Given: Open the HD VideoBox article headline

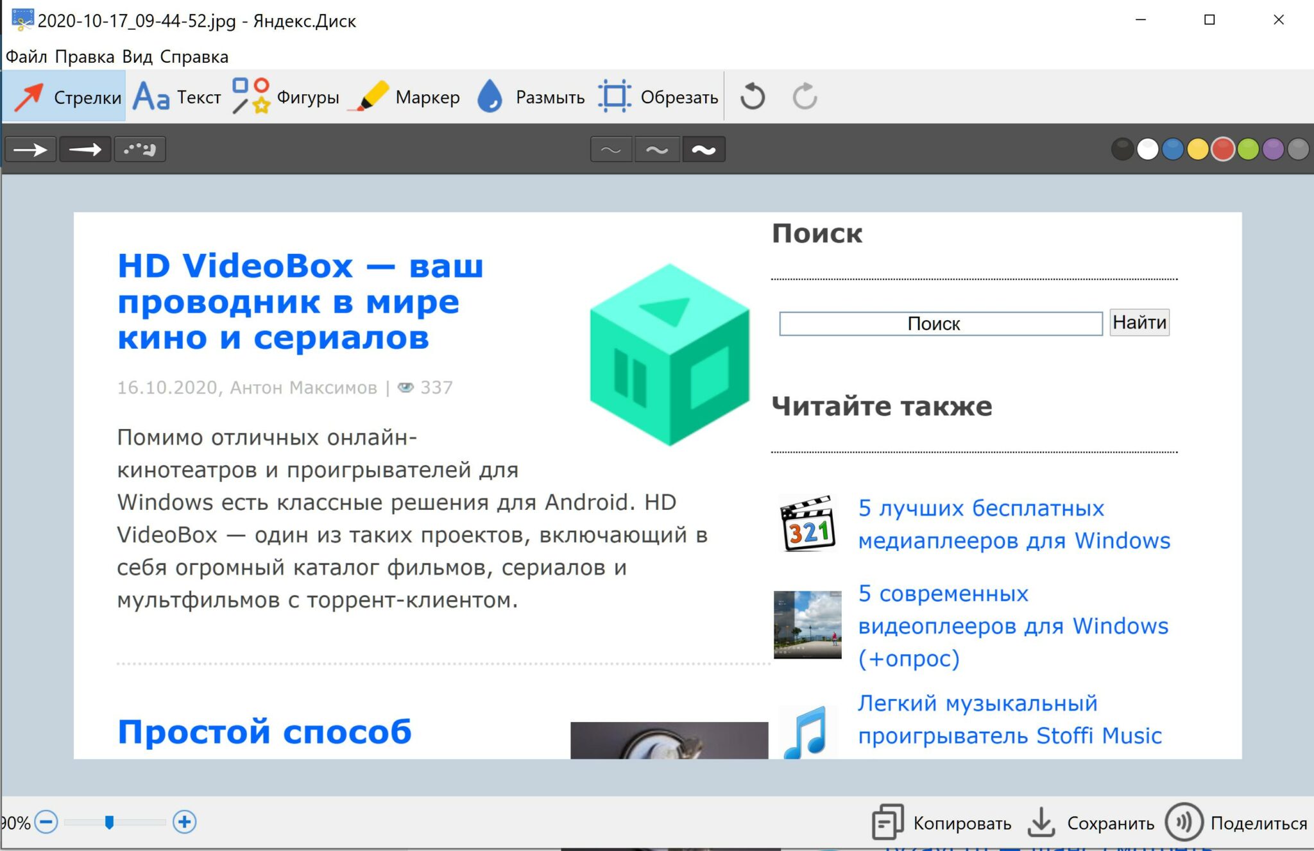Looking at the screenshot, I should (x=300, y=301).
